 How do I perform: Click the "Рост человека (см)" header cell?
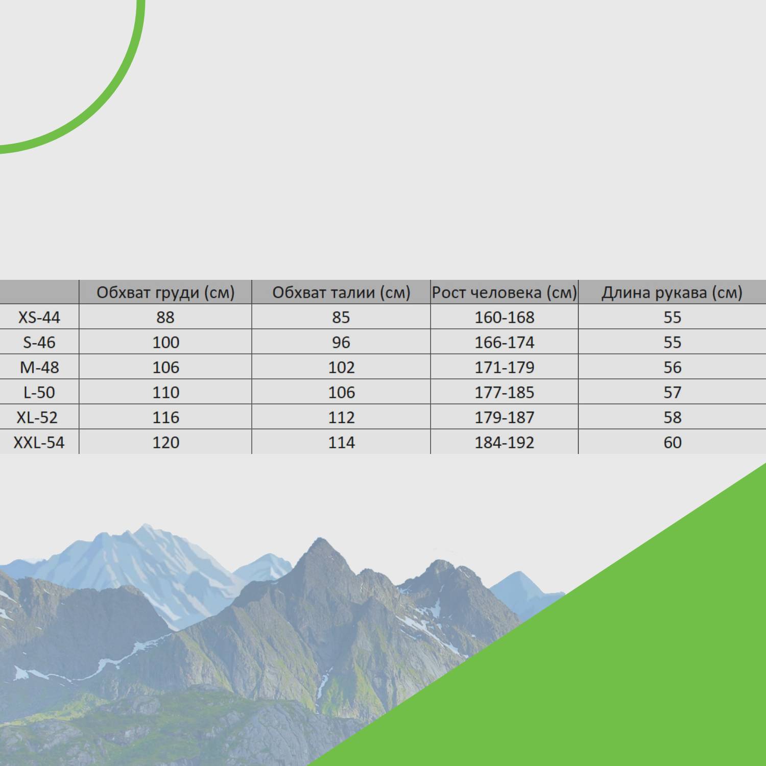coord(505,293)
